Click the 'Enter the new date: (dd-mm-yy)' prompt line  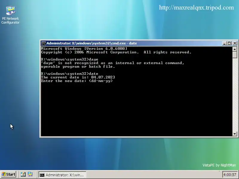pyautogui.click(x=77, y=81)
